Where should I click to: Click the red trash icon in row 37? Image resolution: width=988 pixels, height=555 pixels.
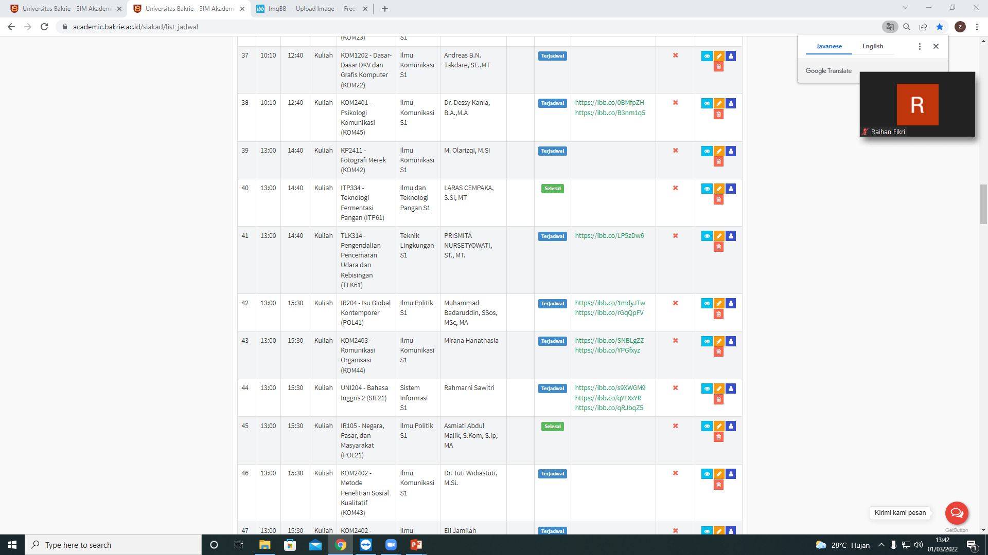pos(719,66)
